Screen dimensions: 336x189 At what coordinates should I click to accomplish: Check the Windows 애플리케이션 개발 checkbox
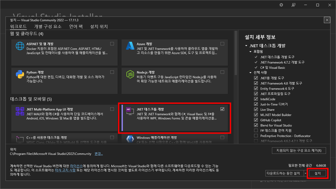click(x=222, y=137)
